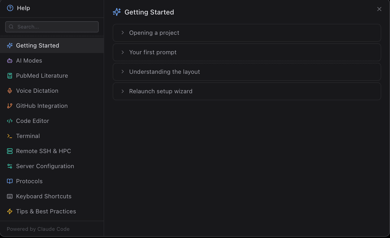Screen dimensions: 390x238
Task: Click the PubMed Literature book icon
Action: coord(10,76)
